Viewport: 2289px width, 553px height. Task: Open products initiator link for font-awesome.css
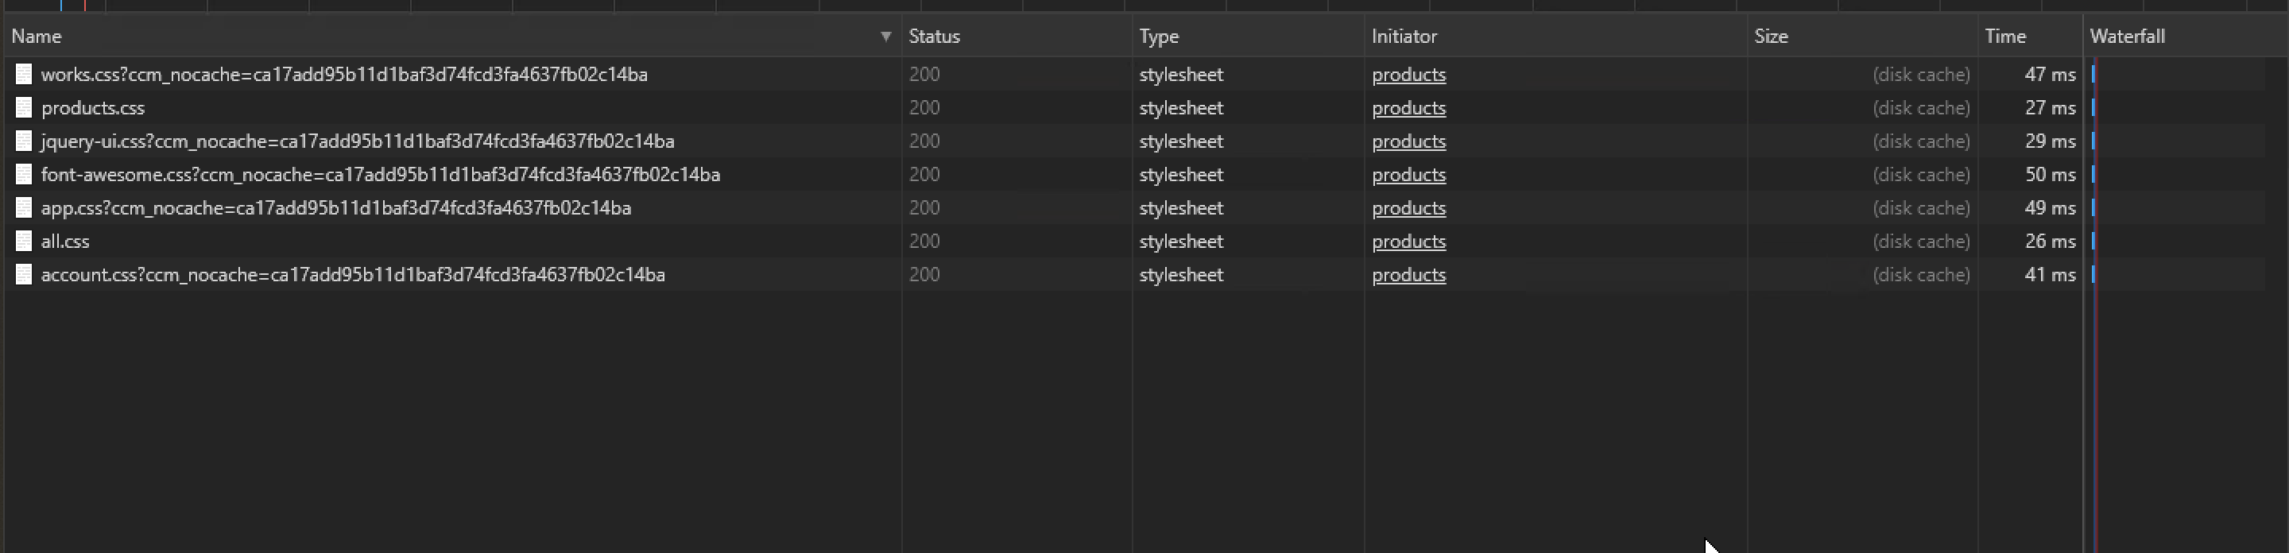pyautogui.click(x=1408, y=175)
